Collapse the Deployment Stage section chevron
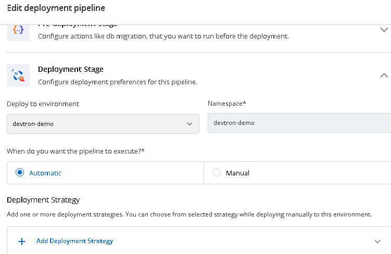 click(x=384, y=75)
